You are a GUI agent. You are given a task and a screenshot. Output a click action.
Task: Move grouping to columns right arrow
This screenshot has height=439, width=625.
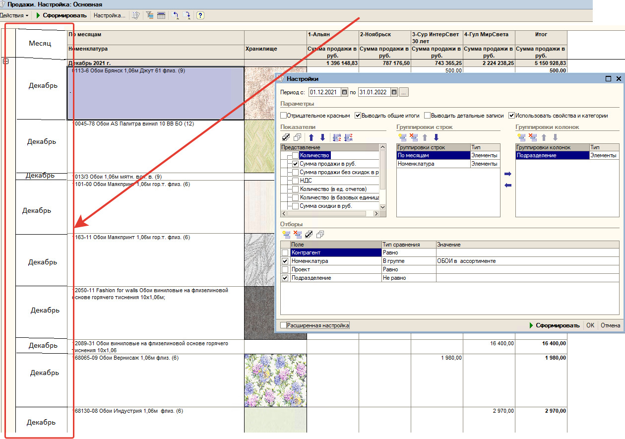507,174
